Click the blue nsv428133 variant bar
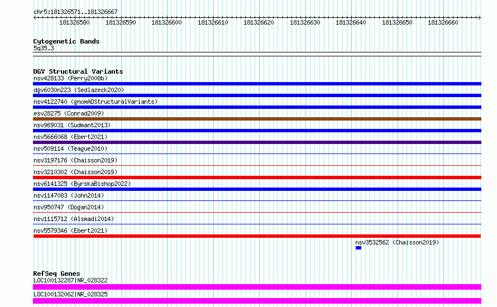This screenshot has width=497, height=307. click(x=257, y=84)
